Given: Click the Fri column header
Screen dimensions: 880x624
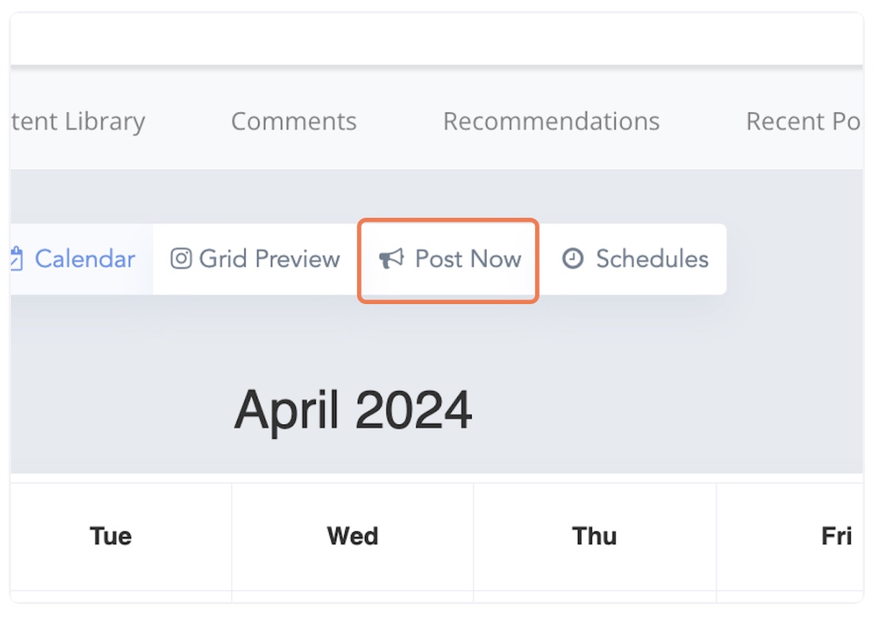Looking at the screenshot, I should pyautogui.click(x=836, y=536).
